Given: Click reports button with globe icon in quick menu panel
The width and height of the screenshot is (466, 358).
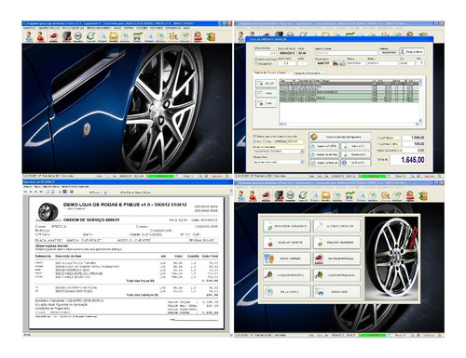Looking at the screenshot, I should point(287,292).
